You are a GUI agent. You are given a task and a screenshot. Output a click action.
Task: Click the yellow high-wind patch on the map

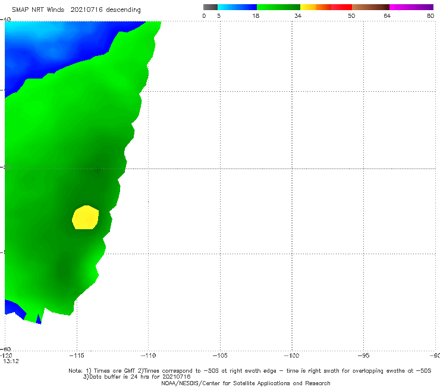tap(85, 217)
